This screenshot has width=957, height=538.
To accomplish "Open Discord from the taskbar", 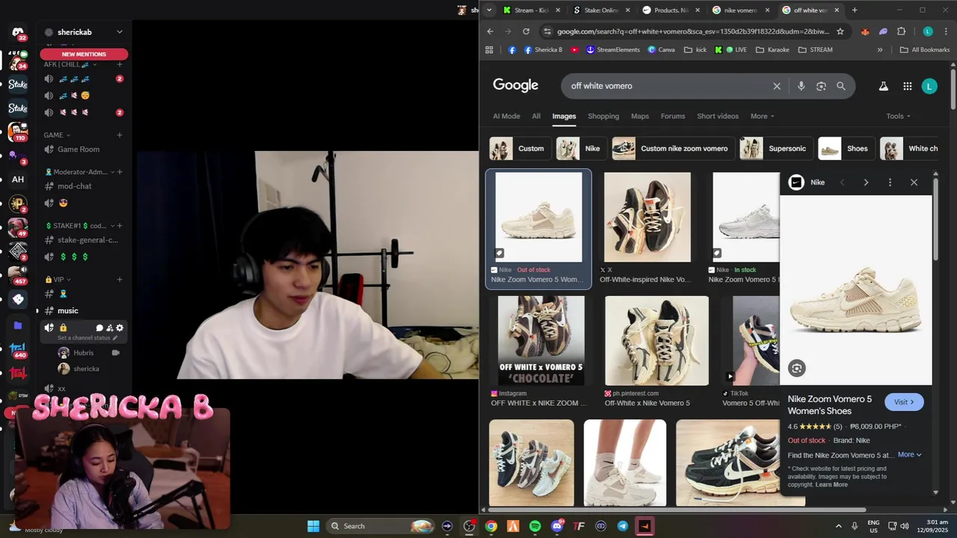I will (557, 526).
